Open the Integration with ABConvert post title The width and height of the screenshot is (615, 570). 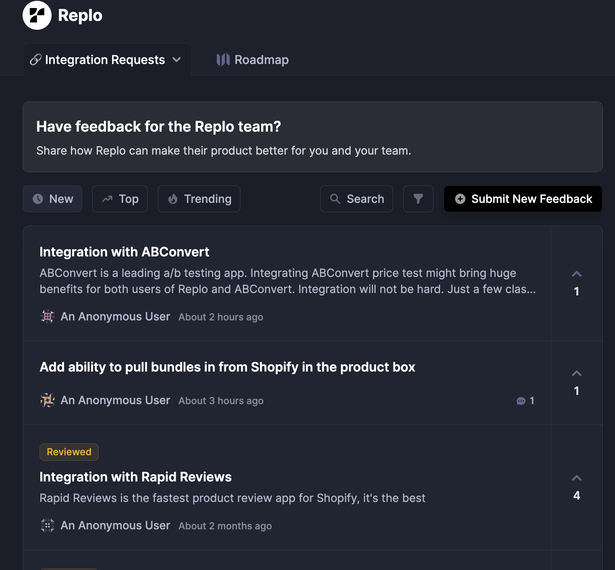click(124, 252)
